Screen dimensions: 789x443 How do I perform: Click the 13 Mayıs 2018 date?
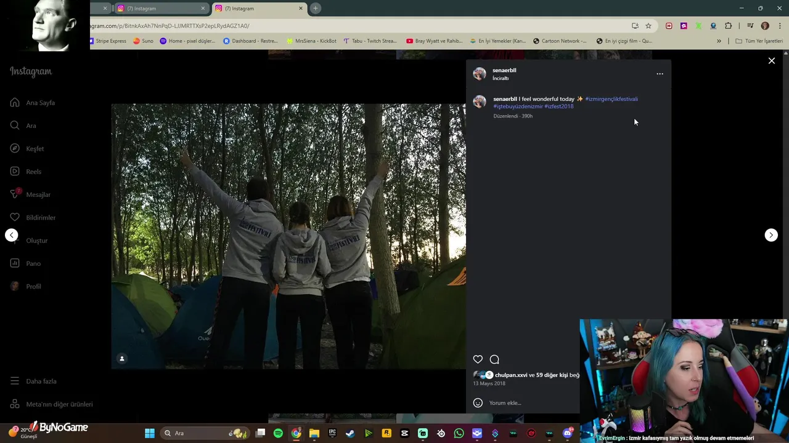(489, 383)
